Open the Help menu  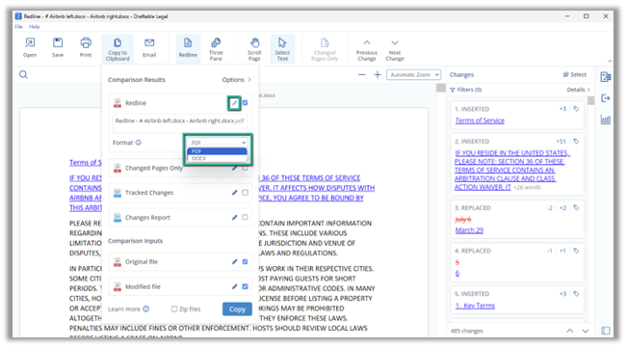(35, 27)
